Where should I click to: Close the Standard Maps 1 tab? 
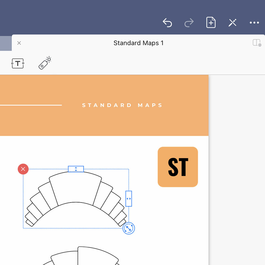pos(19,43)
